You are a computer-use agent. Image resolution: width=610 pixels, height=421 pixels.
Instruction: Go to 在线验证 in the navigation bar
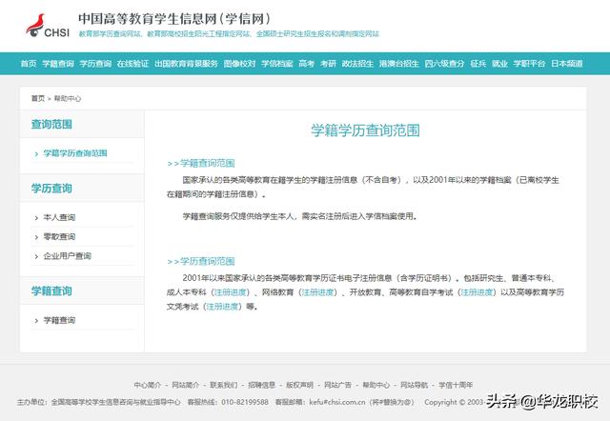pyautogui.click(x=132, y=64)
